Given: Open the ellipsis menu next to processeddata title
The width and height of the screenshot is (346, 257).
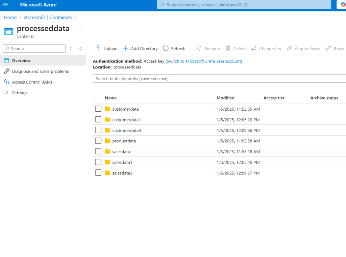Looking at the screenshot, I should tap(80, 29).
